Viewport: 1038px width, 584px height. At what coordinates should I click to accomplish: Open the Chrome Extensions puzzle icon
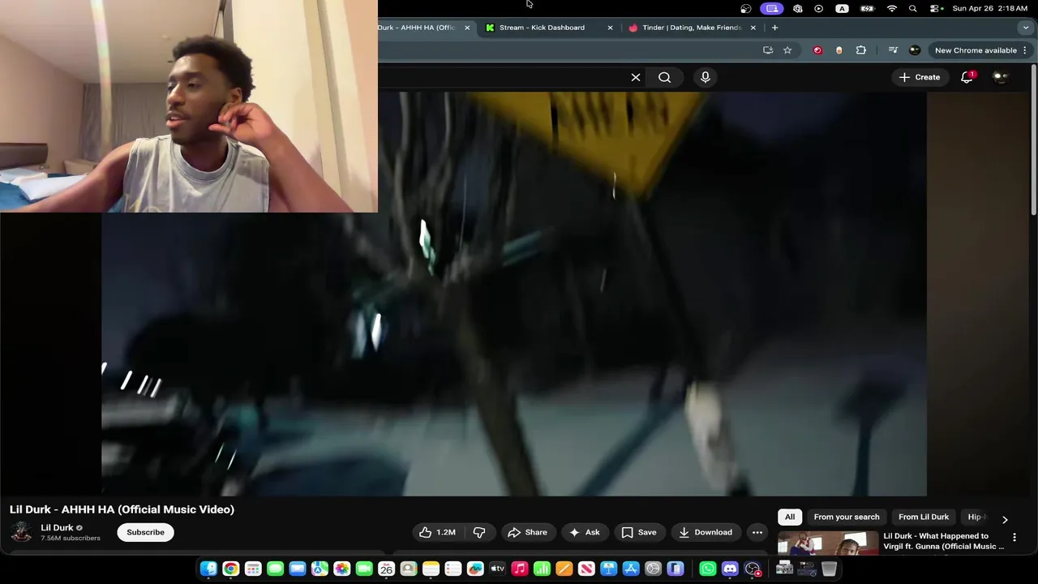click(860, 50)
